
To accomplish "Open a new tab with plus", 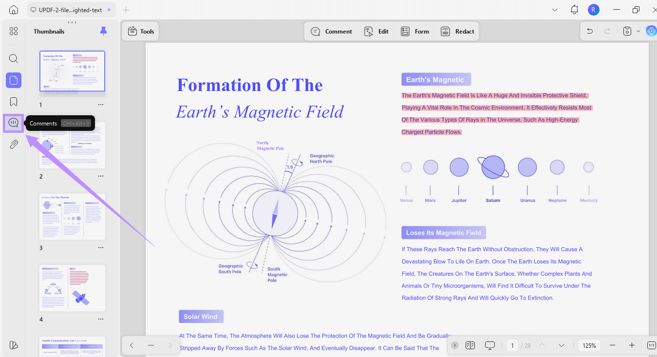I will [126, 10].
